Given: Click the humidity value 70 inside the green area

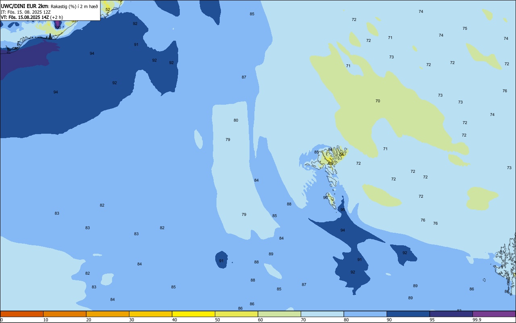Looking at the screenshot, I should (x=378, y=101).
